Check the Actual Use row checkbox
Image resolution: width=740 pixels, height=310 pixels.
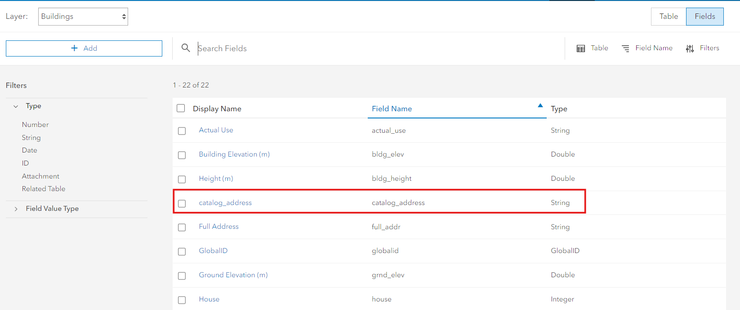coord(182,131)
